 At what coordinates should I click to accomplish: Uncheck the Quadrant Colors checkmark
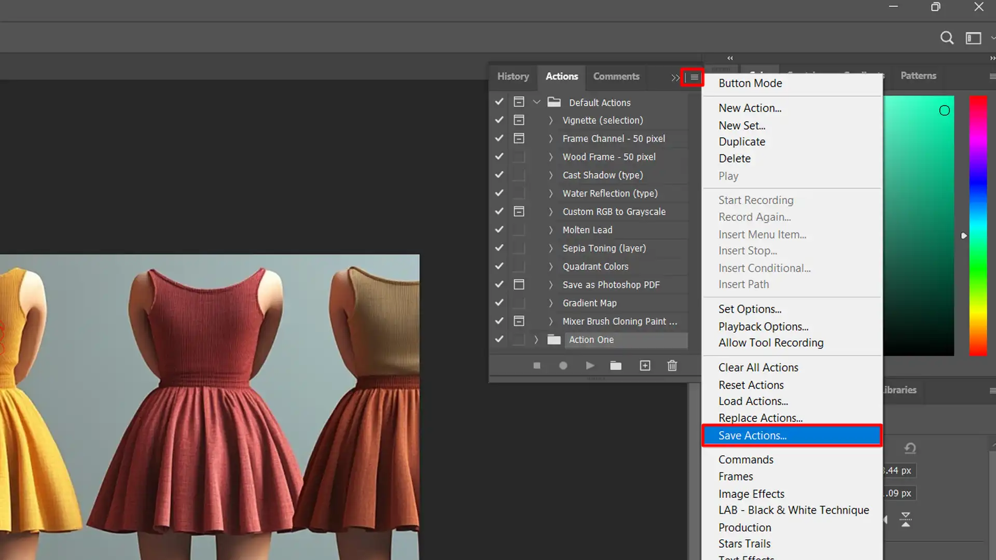tap(499, 266)
